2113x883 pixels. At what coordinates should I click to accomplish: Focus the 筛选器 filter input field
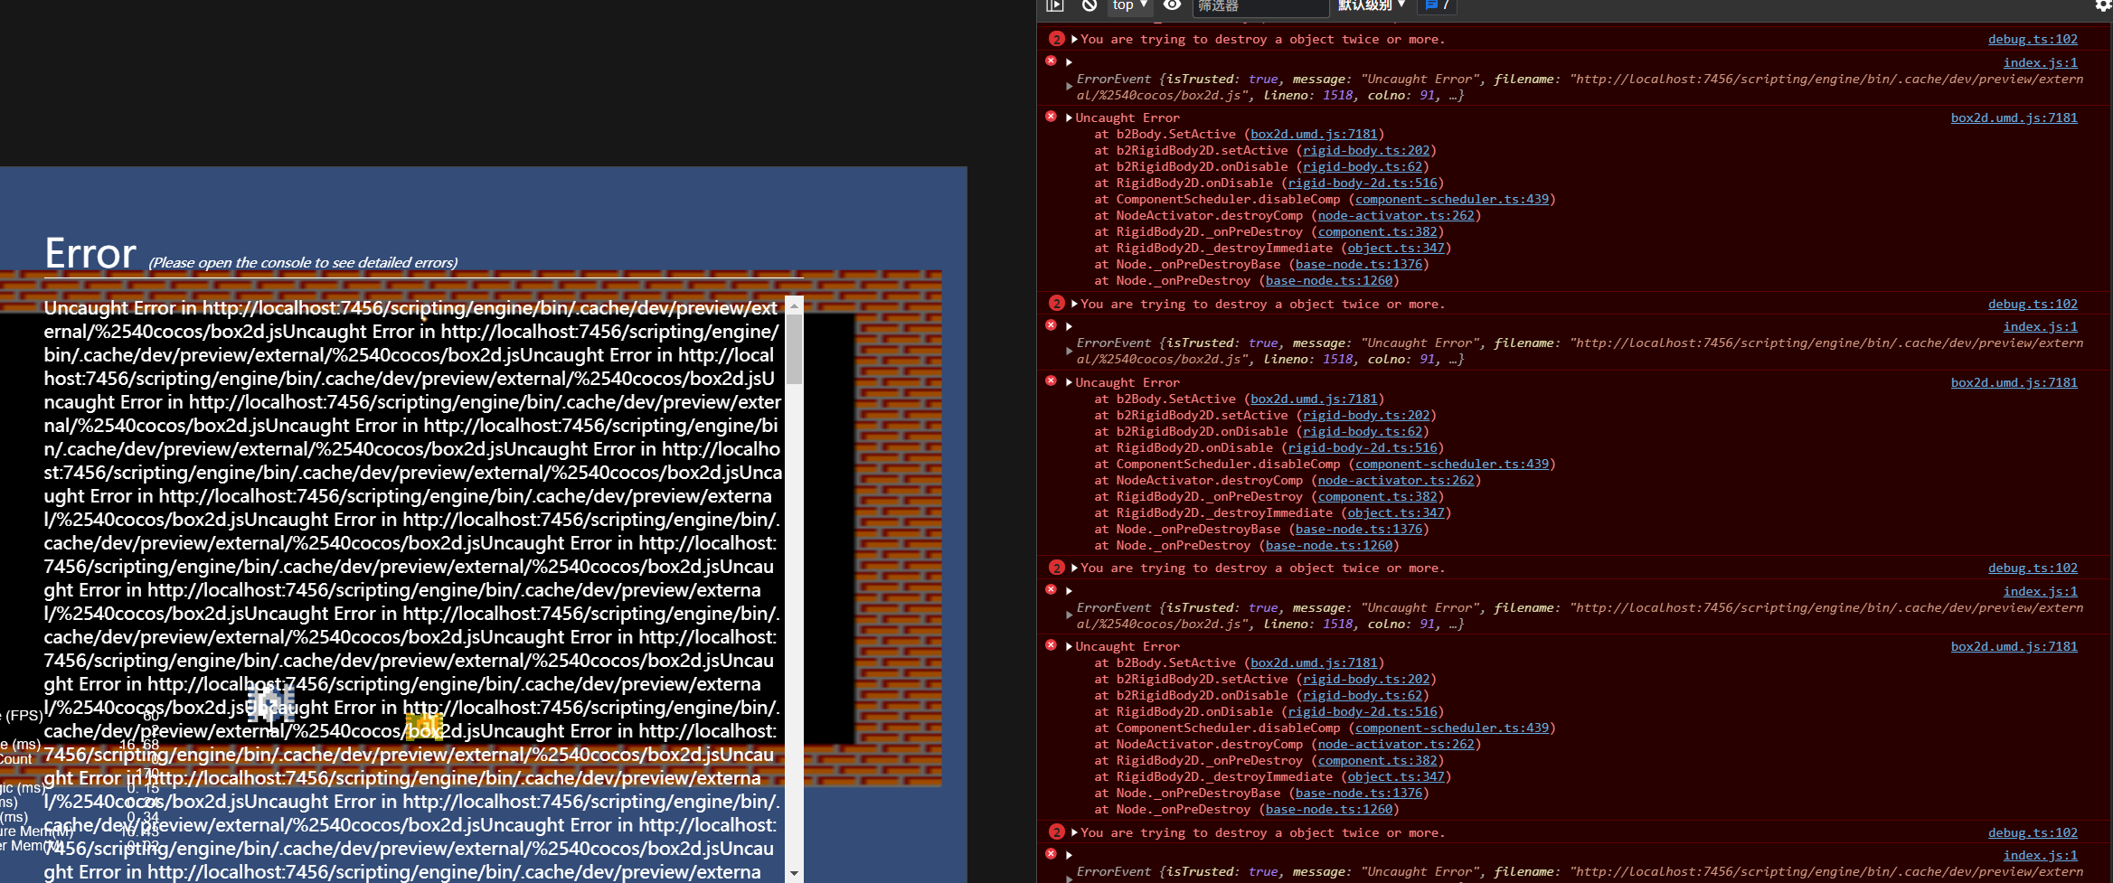(1261, 6)
